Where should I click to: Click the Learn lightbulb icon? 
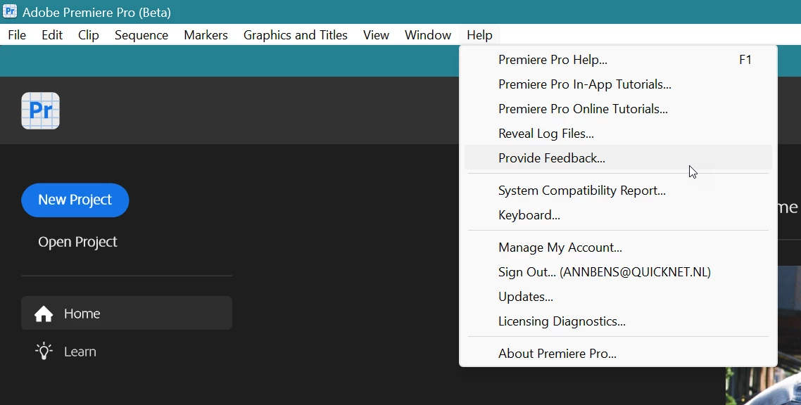coord(44,352)
